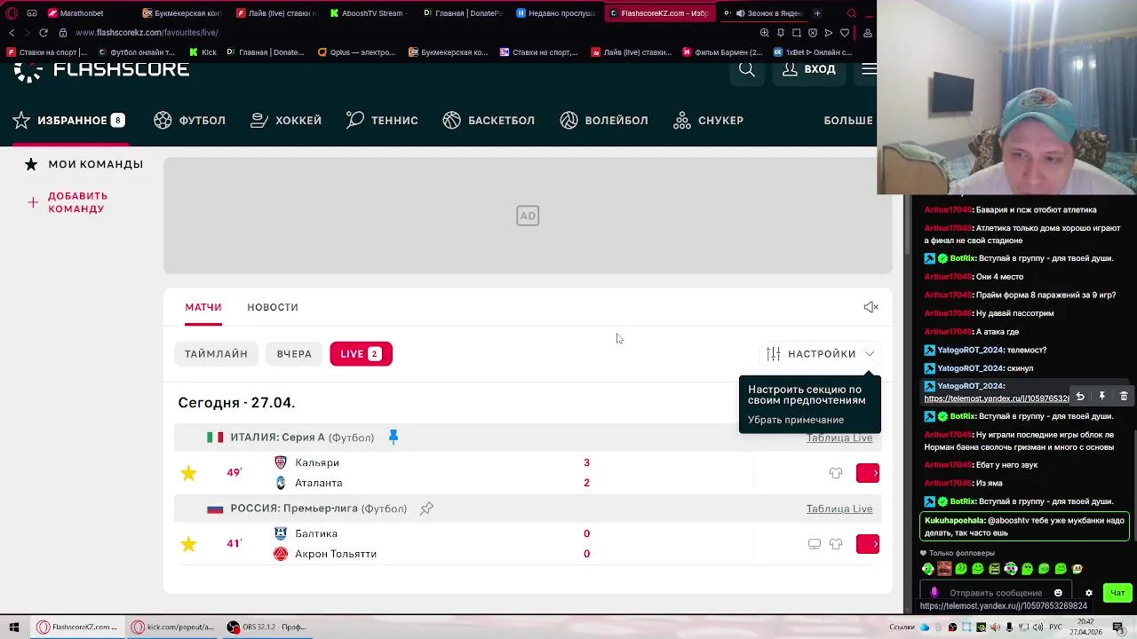This screenshot has height=639, width=1137.
Task: Reply to the YatogoROT_2024 chat message
Action: coord(1080,397)
